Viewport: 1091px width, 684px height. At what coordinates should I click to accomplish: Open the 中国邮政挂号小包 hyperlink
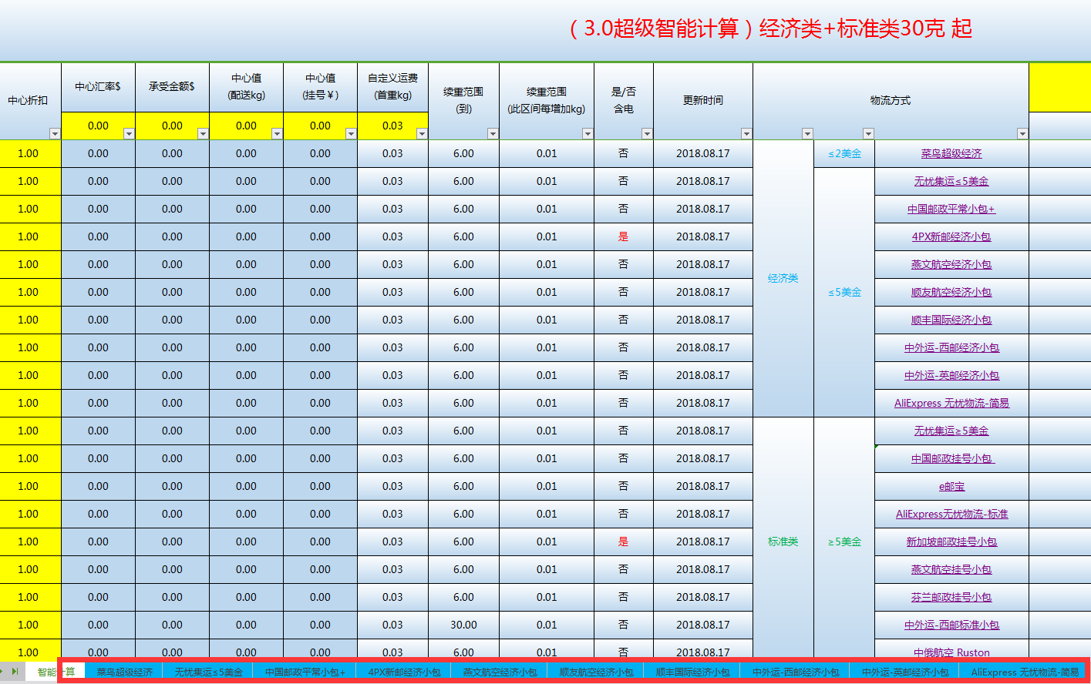(x=953, y=459)
